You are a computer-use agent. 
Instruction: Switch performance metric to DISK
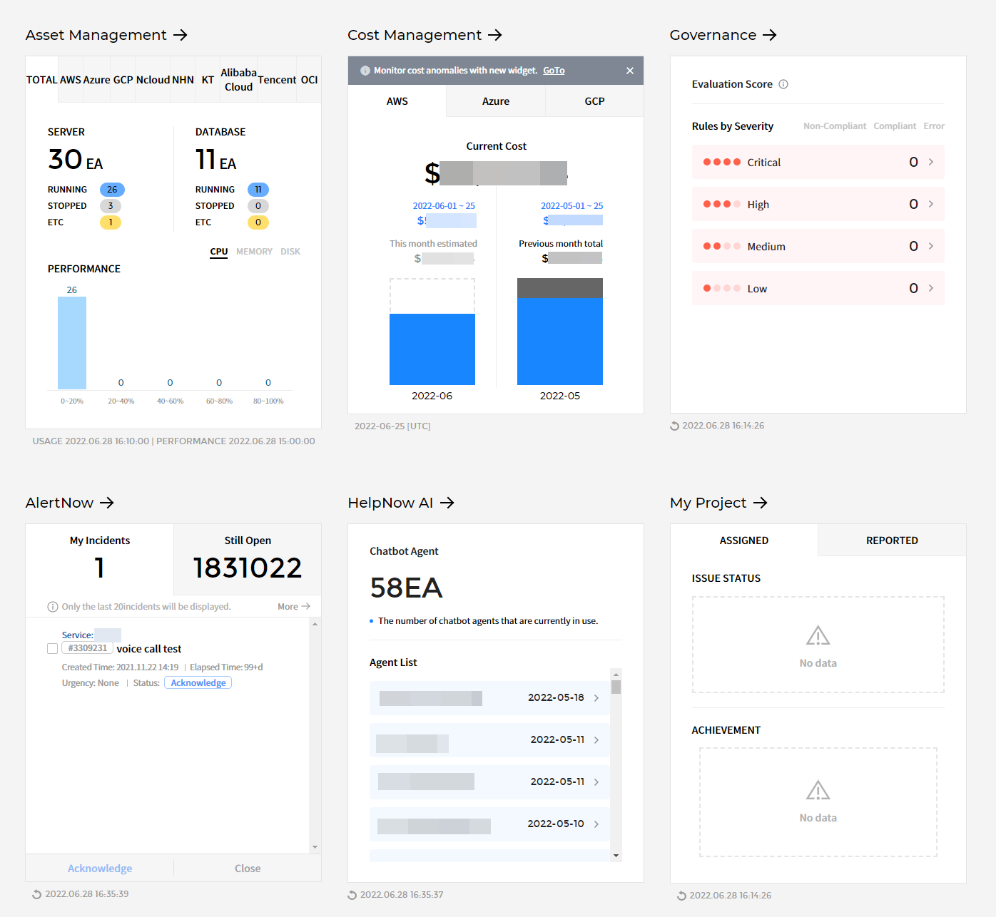pos(290,251)
